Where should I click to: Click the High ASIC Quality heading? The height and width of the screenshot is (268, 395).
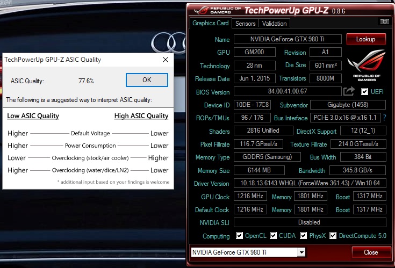[x=141, y=116]
